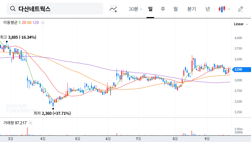The image size is (251, 142).
Task: Click the 2,250 price axis label
Action: (x=238, y=112)
